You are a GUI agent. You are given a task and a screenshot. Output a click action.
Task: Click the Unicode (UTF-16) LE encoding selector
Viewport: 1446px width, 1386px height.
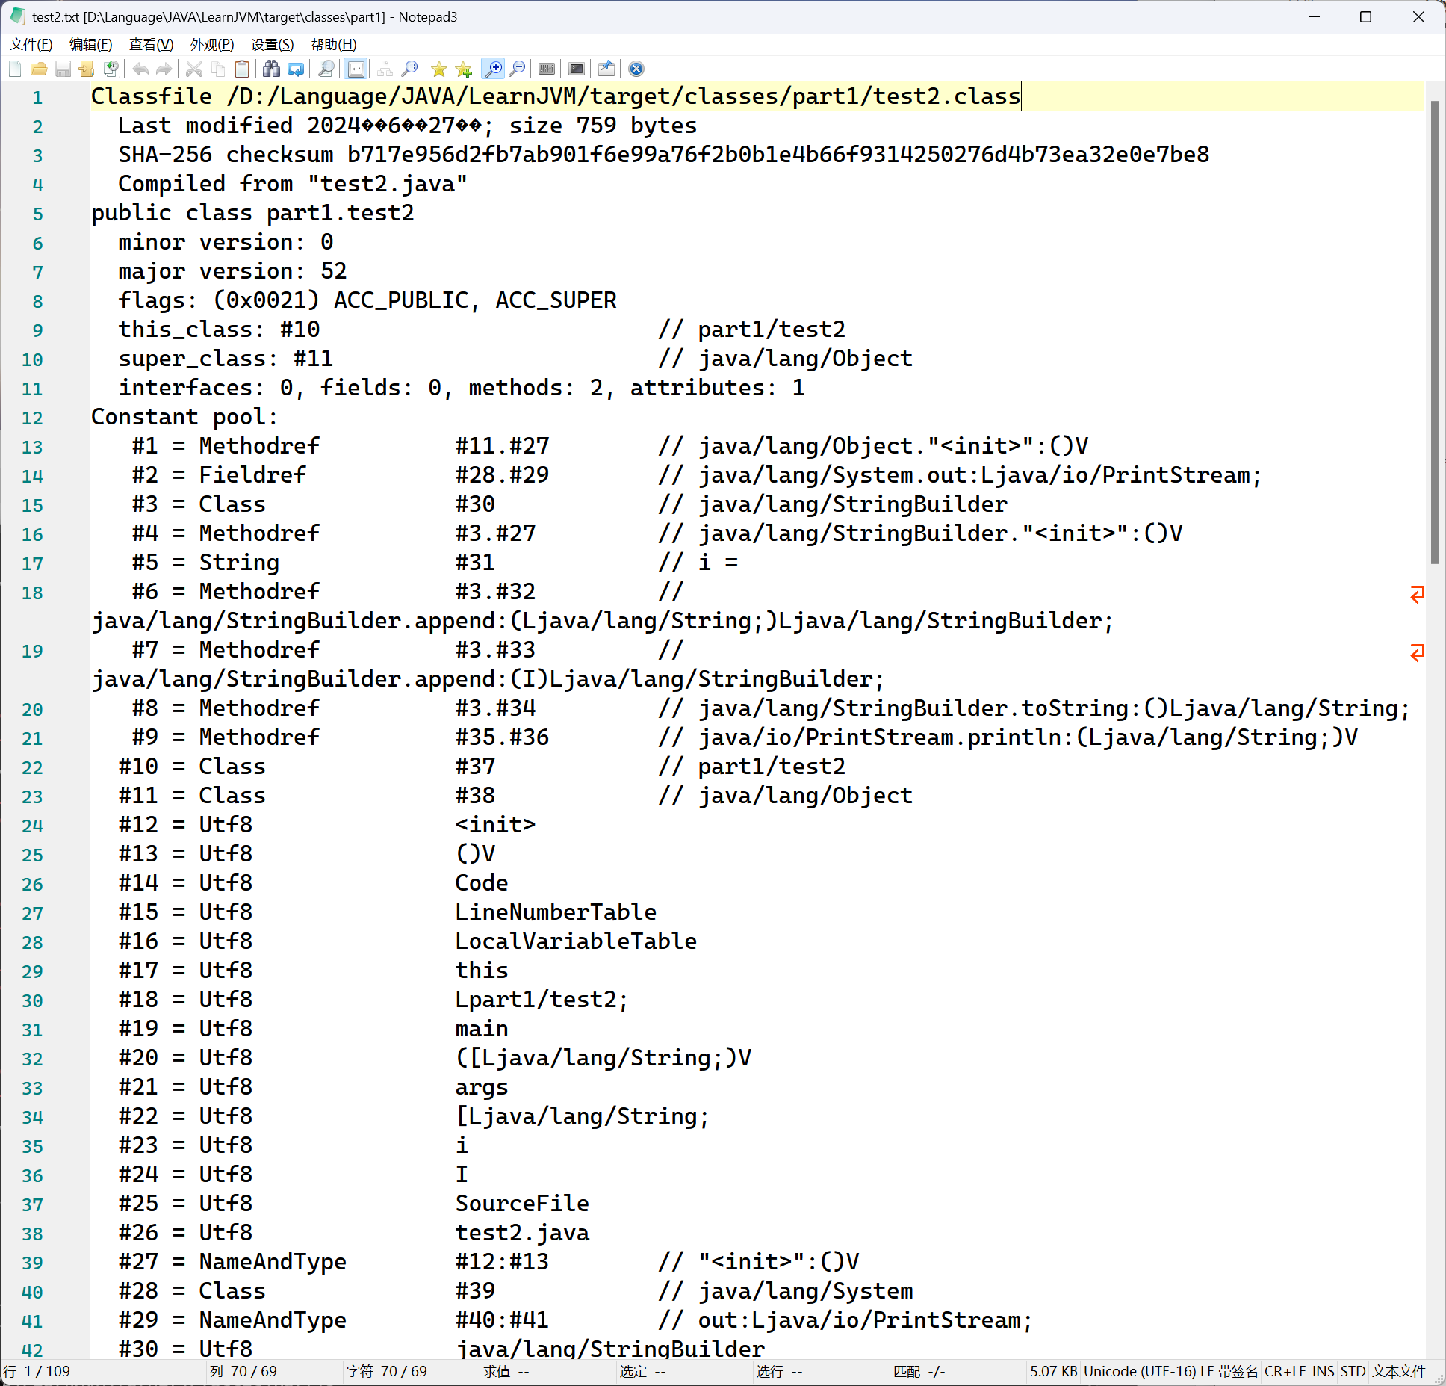tap(1170, 1371)
